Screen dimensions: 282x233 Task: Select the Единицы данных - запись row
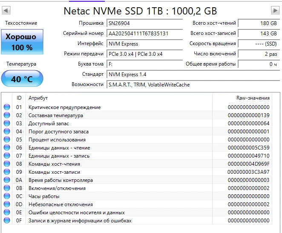click(128, 156)
